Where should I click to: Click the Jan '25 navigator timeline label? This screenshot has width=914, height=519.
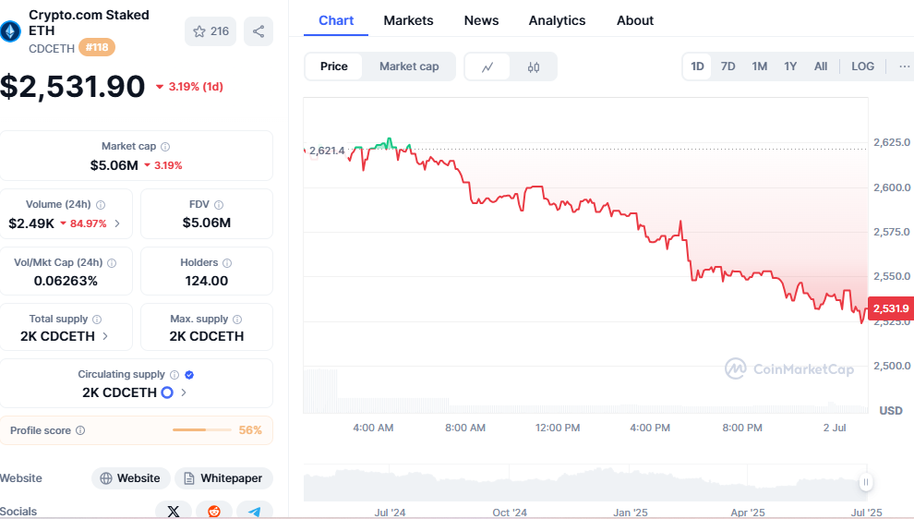point(631,512)
